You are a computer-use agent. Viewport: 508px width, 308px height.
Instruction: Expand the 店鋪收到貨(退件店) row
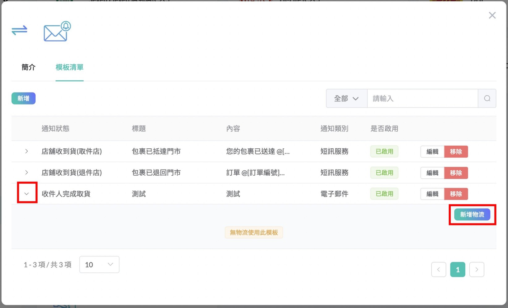coord(27,173)
